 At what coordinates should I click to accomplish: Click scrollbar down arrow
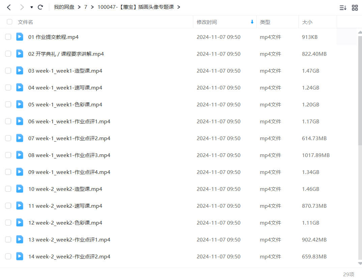tap(360, 263)
